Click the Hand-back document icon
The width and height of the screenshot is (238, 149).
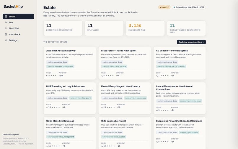tap(6, 34)
